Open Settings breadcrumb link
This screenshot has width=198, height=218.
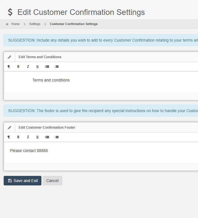[x=35, y=24]
